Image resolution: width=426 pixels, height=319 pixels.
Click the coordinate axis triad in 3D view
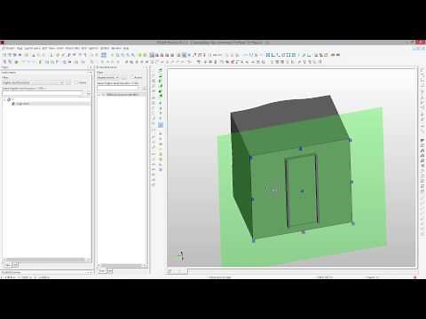[x=181, y=256]
